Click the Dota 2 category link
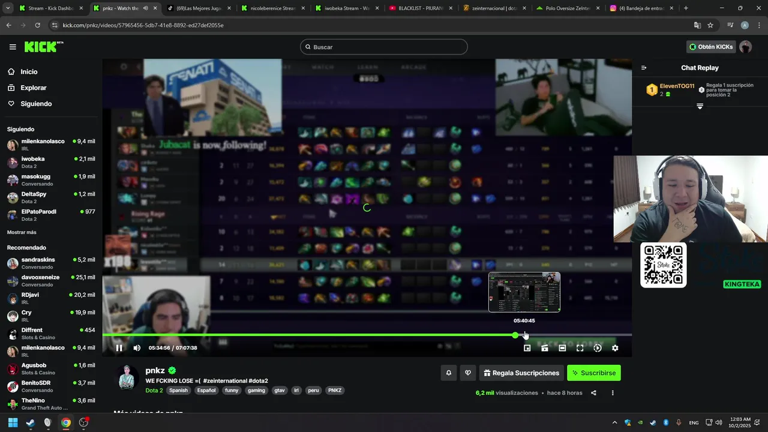768x432 pixels. (154, 390)
